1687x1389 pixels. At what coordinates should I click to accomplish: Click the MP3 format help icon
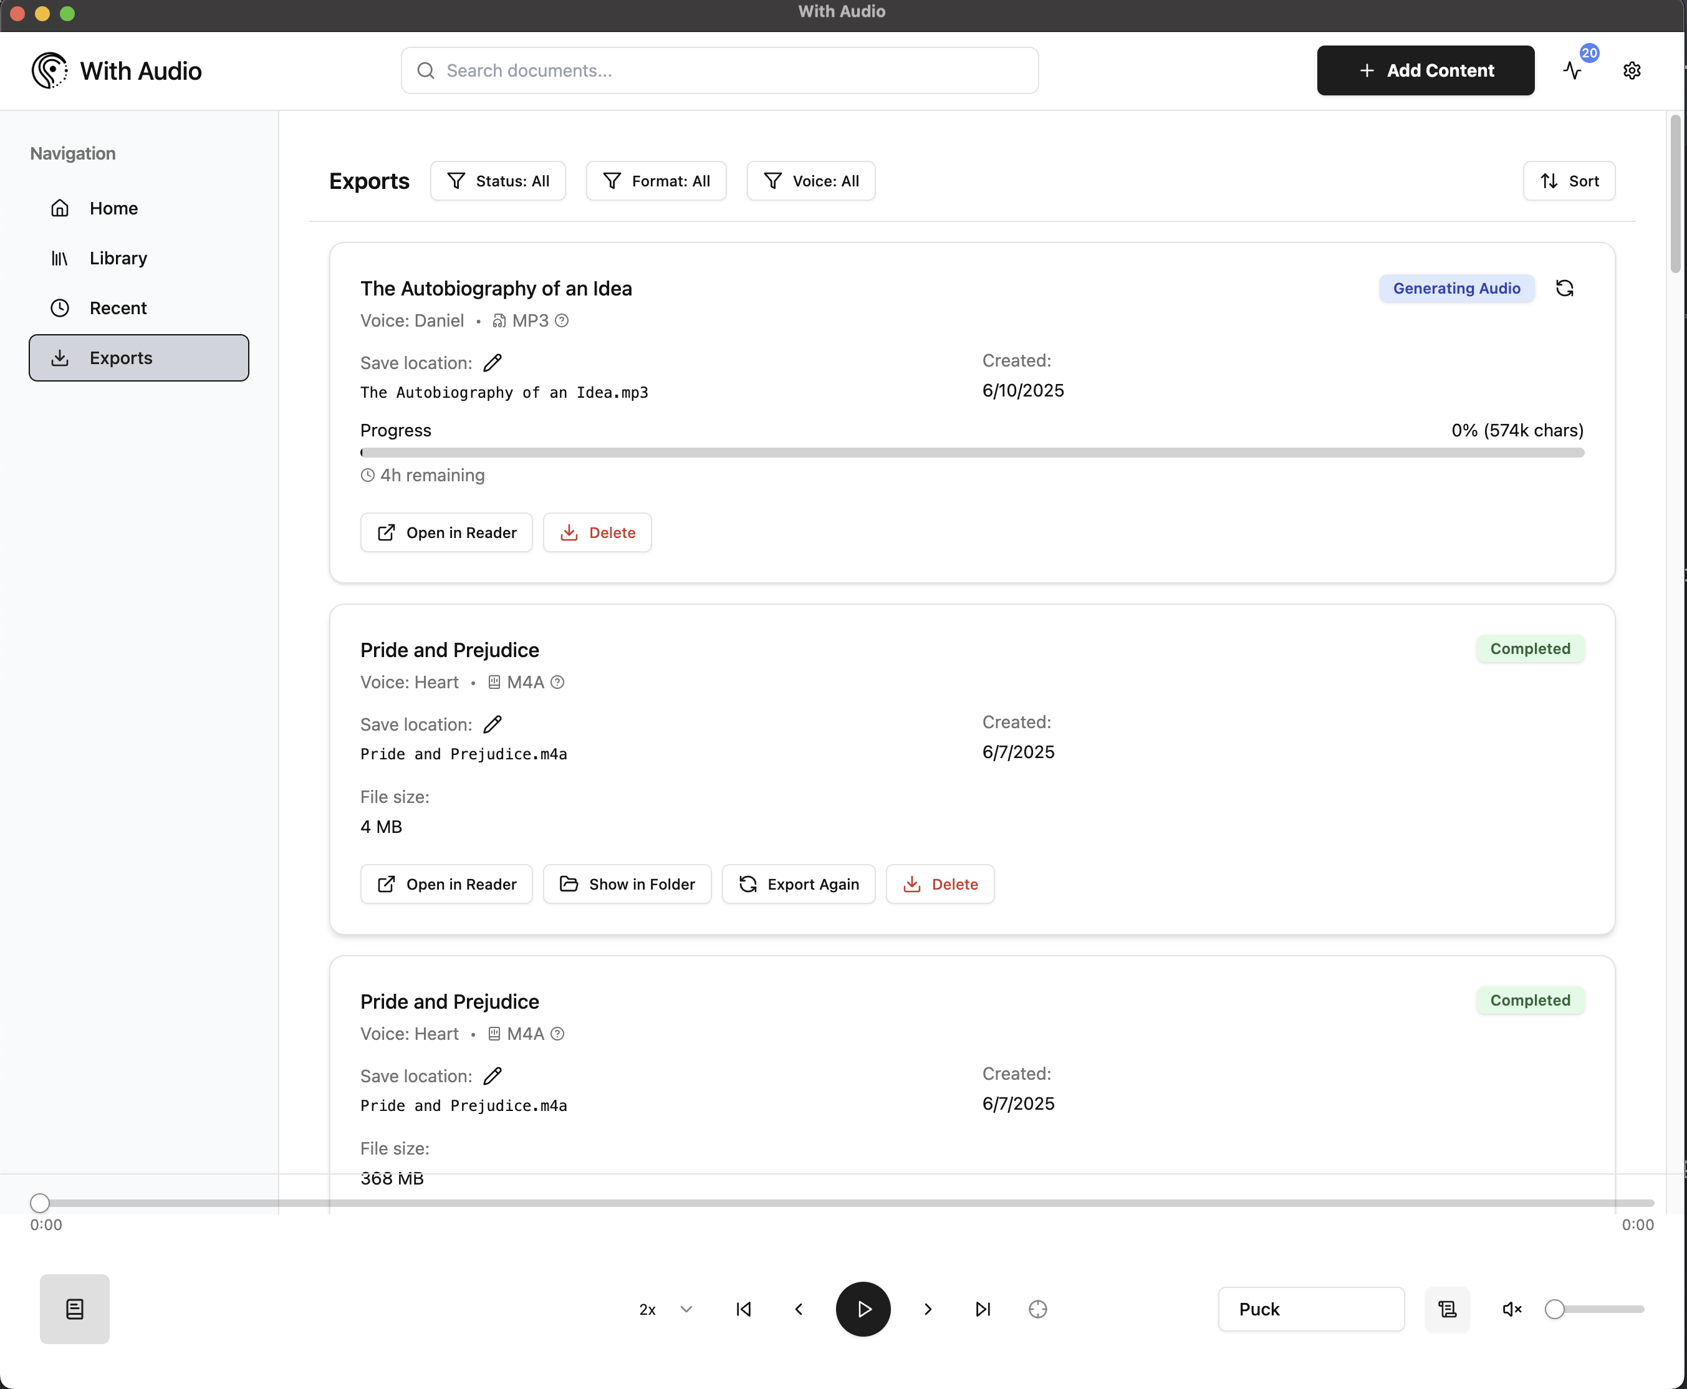pos(562,320)
